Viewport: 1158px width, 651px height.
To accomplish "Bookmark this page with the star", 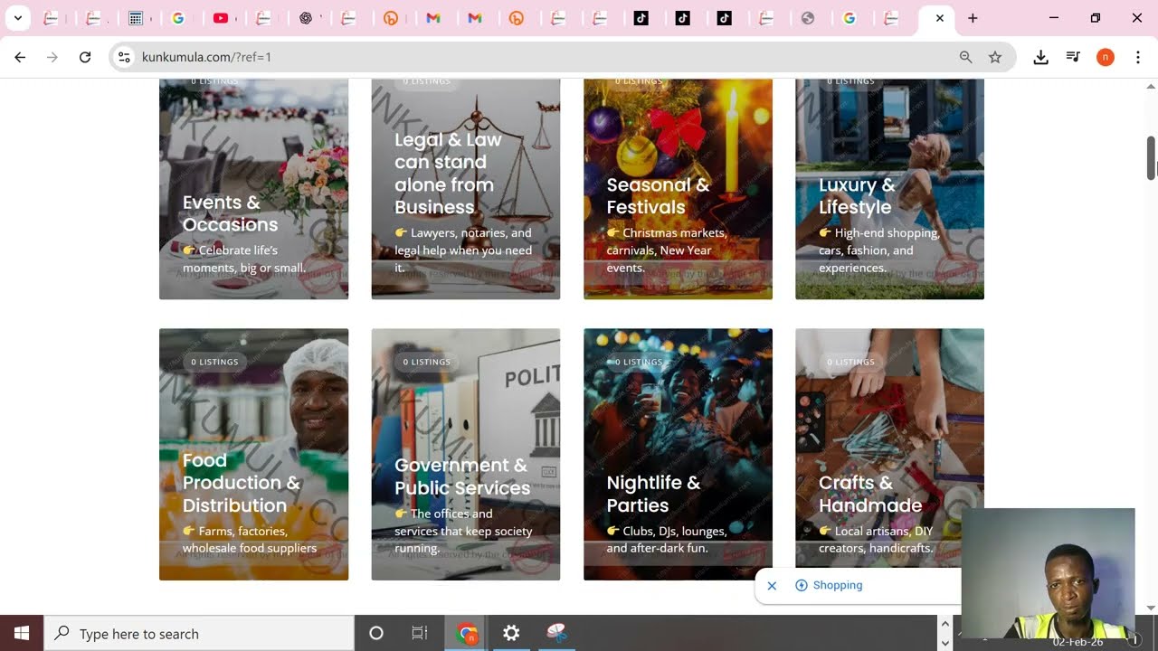I will pyautogui.click(x=995, y=57).
